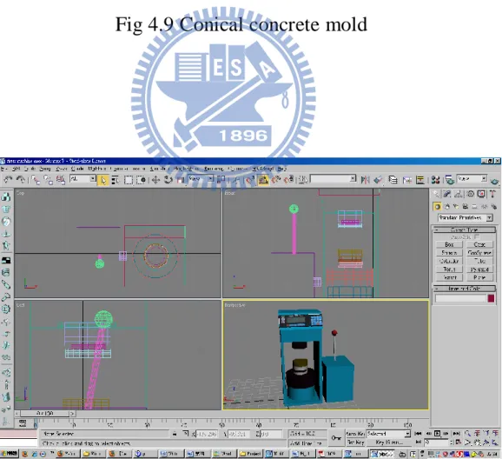The width and height of the screenshot is (502, 459).
Task: Collapse the Name and Color rollout
Action: pyautogui.click(x=464, y=289)
